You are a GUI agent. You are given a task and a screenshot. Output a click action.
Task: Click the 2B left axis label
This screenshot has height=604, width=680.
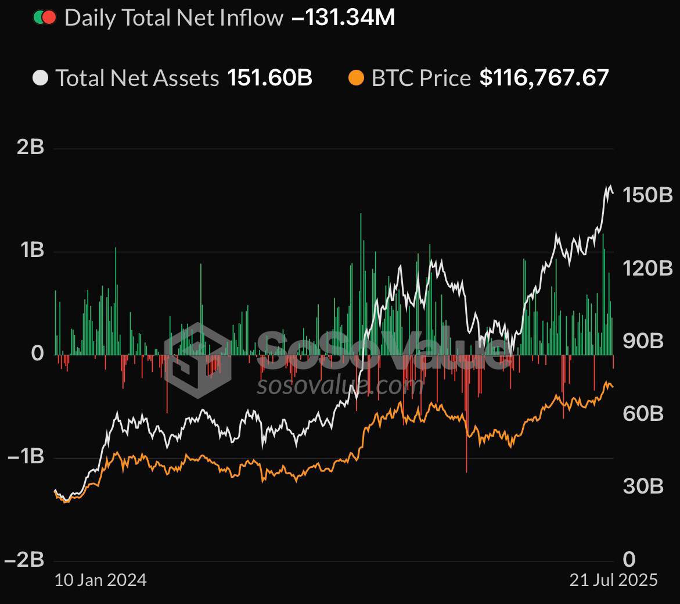click(30, 147)
